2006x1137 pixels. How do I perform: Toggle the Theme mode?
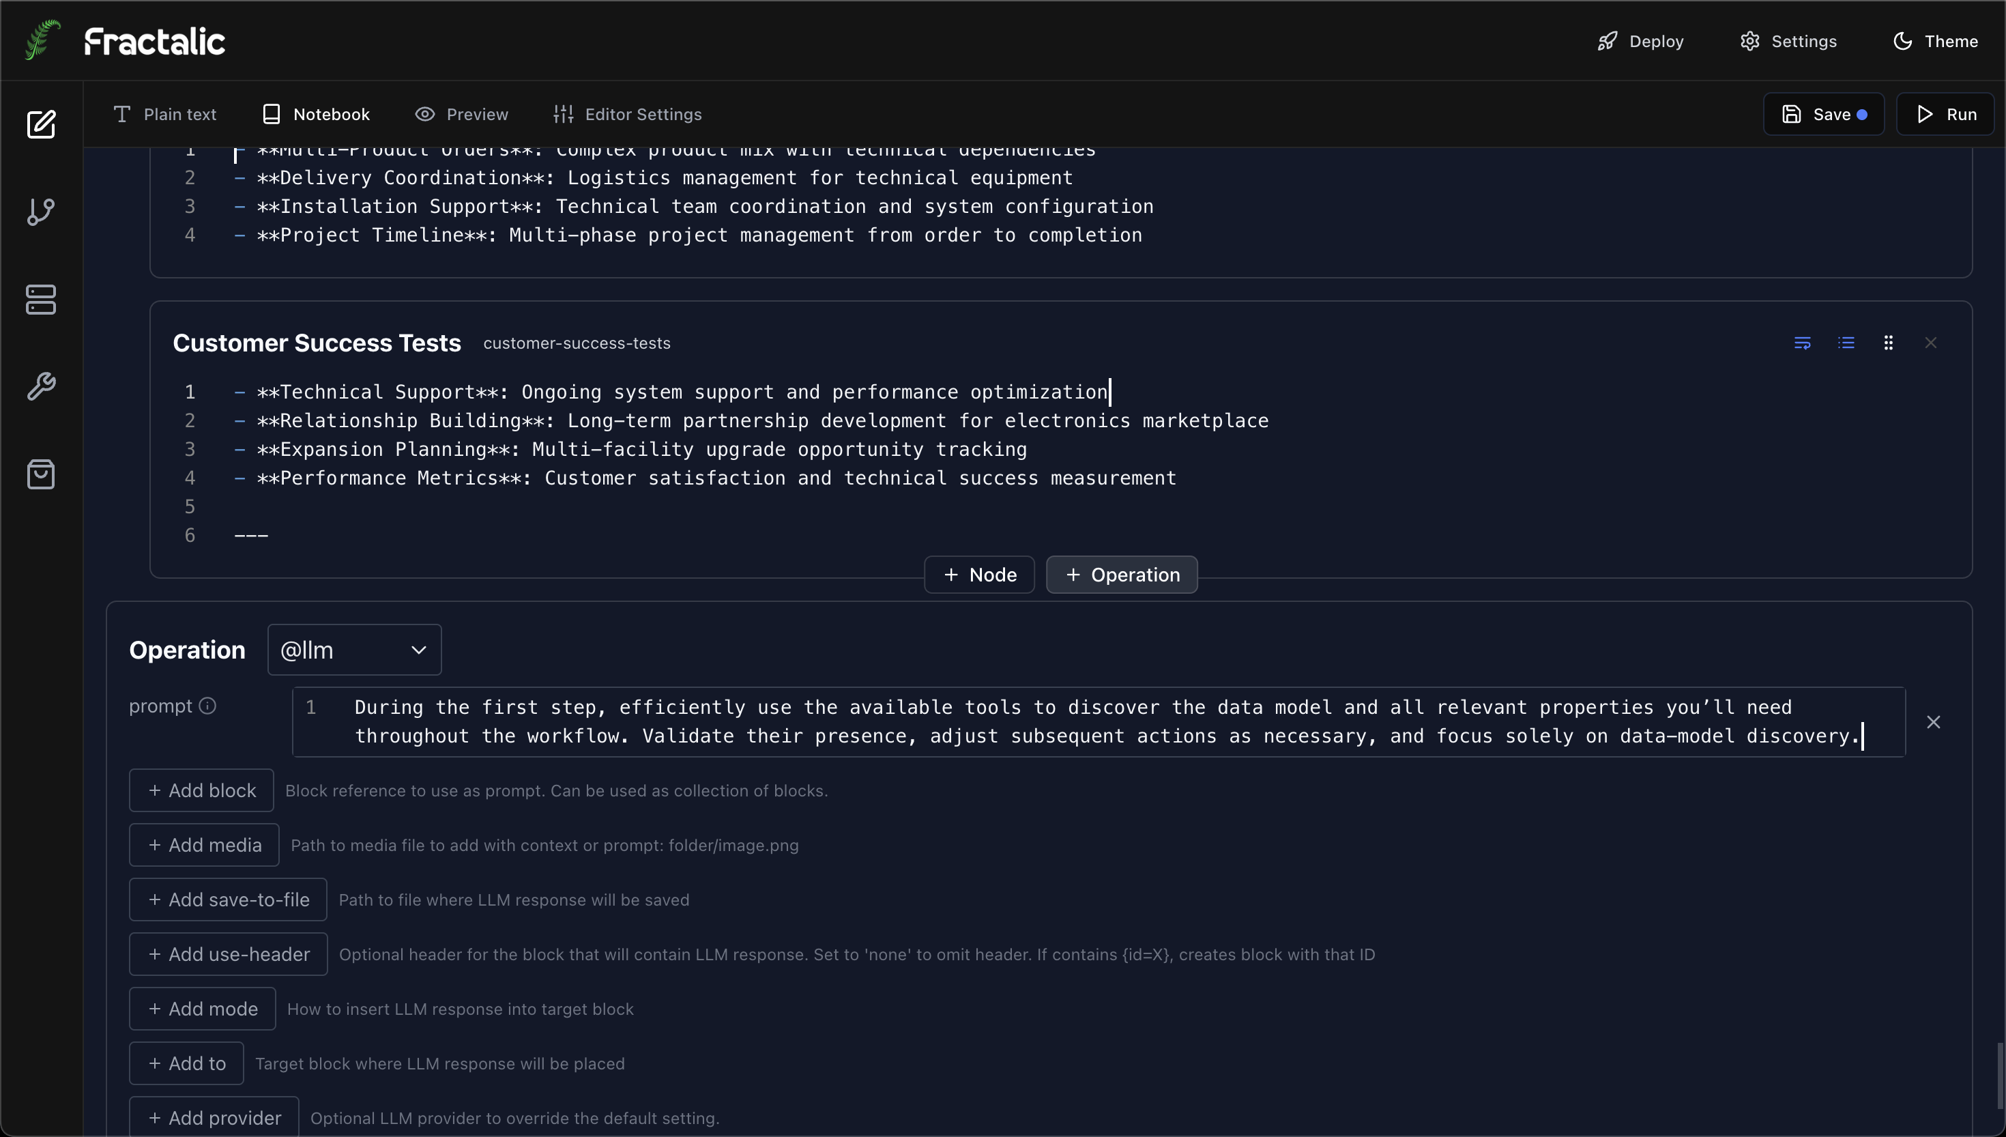(1936, 41)
